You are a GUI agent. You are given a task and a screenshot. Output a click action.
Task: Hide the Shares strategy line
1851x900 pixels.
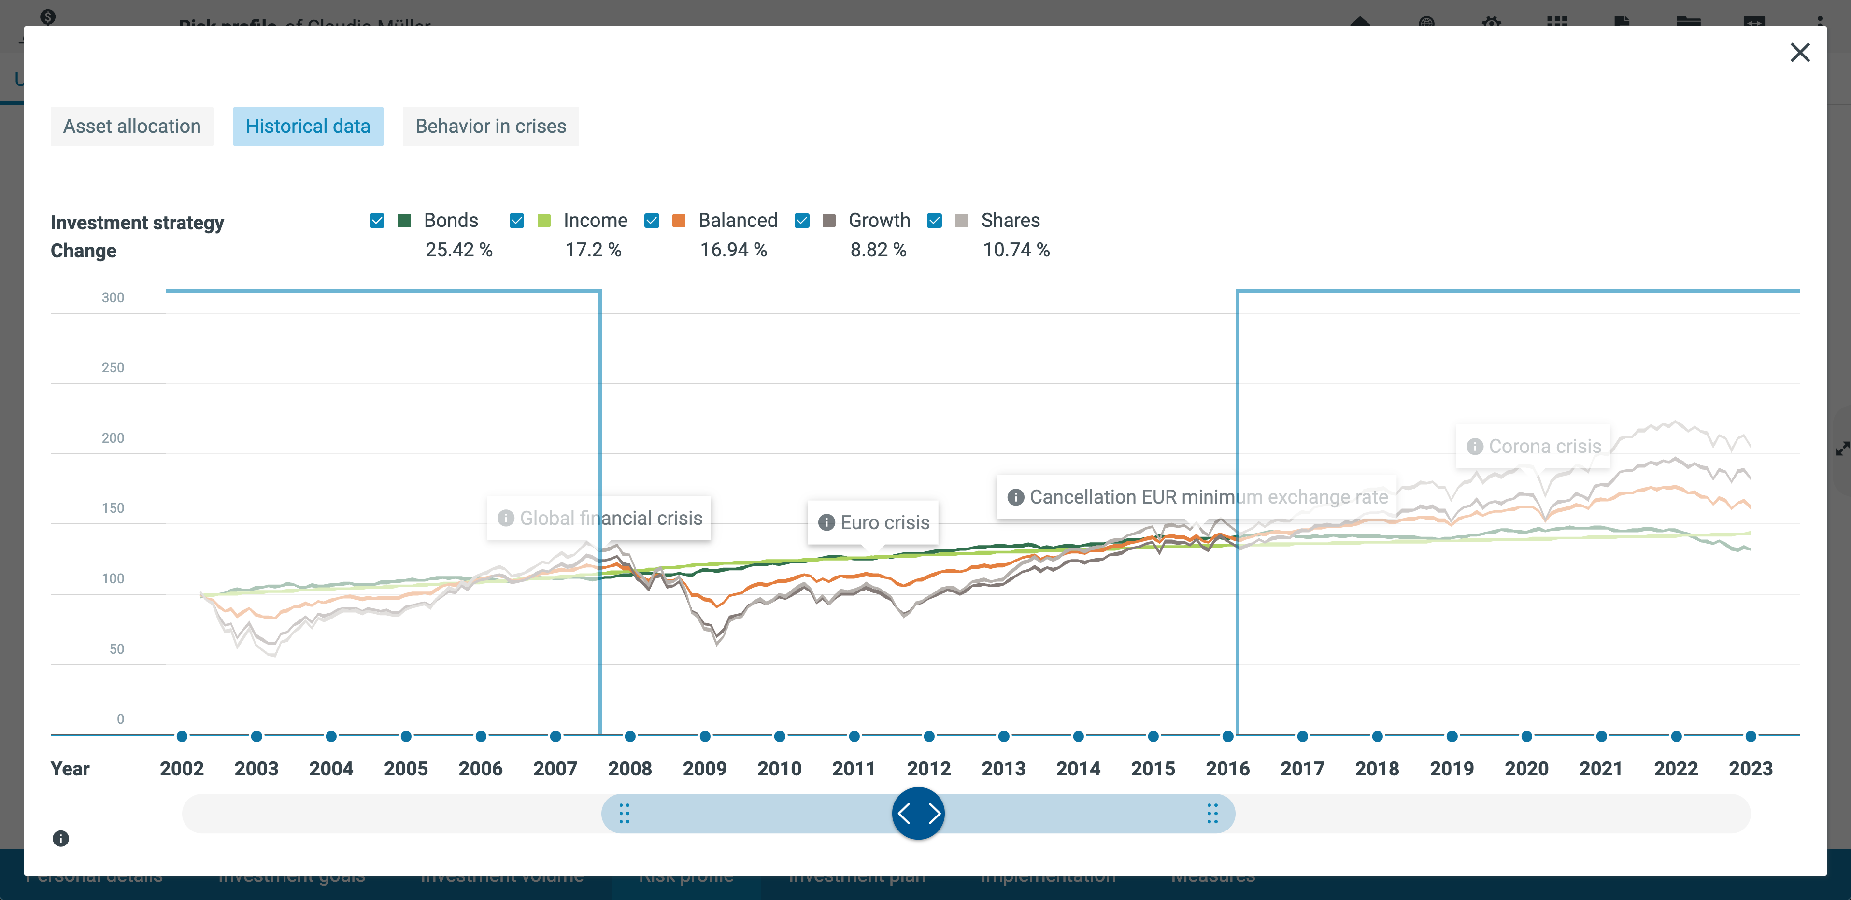click(934, 221)
